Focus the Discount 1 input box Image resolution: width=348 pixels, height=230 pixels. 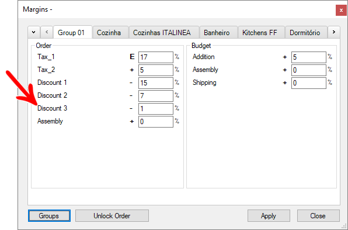(155, 83)
